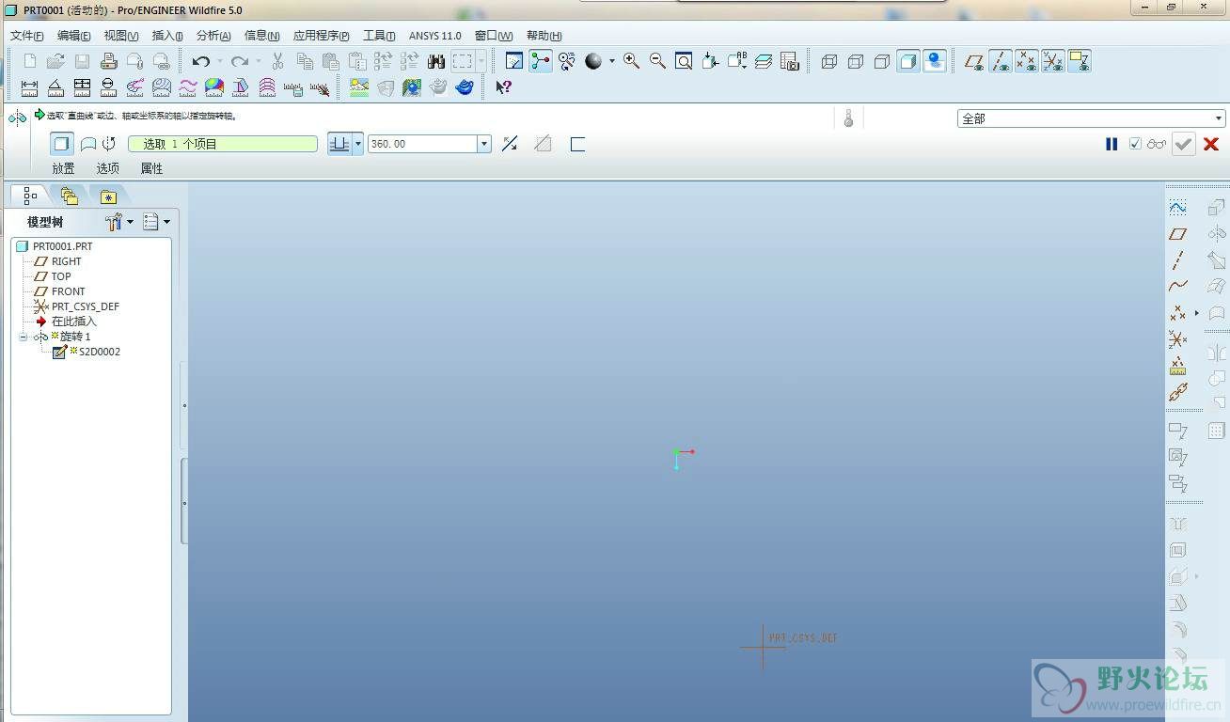Click the View Manager camera icon
This screenshot has width=1230, height=722.
tap(790, 62)
